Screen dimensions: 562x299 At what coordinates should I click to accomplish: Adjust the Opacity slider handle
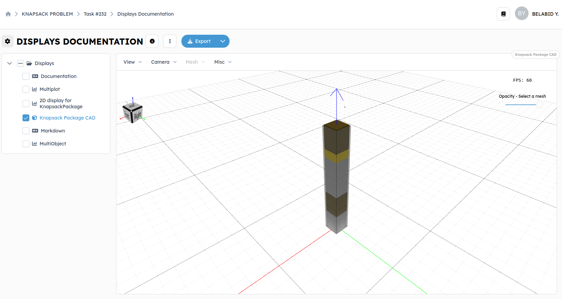pyautogui.click(x=539, y=105)
